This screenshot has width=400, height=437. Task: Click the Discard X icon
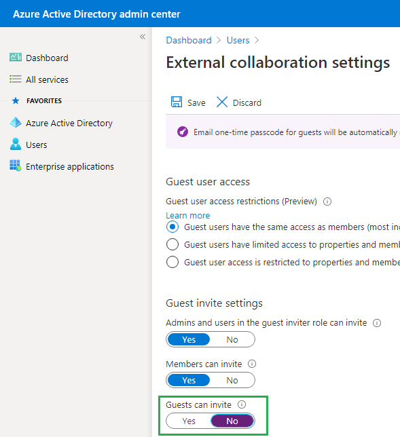point(222,102)
